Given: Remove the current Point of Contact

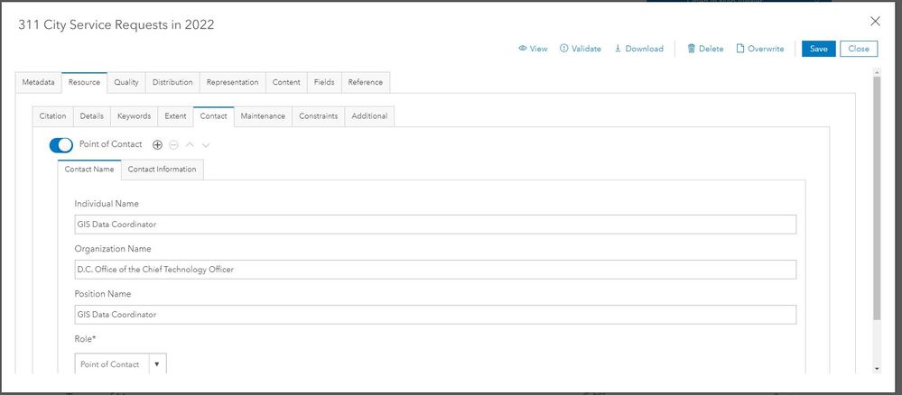Looking at the screenshot, I should tap(173, 144).
